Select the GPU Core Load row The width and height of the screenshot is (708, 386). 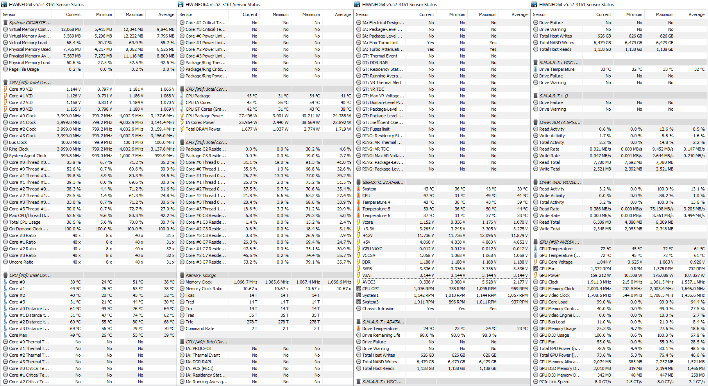point(619,302)
